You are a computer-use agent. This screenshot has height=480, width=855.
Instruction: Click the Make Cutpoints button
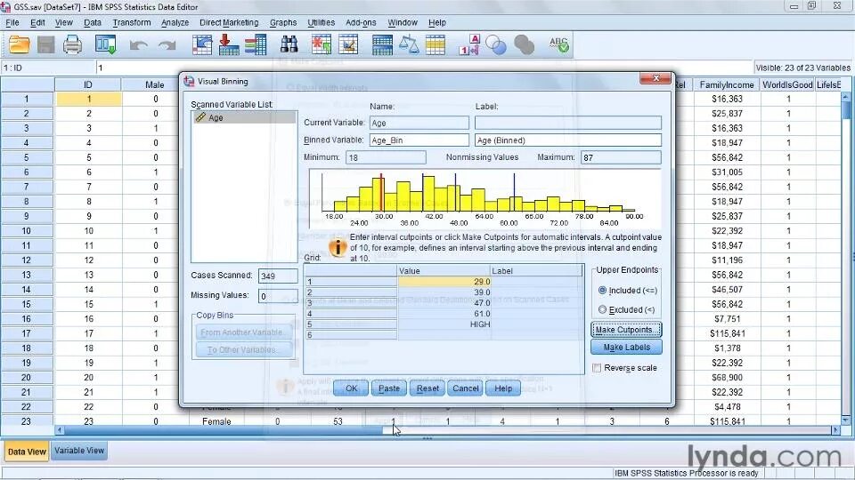click(626, 329)
